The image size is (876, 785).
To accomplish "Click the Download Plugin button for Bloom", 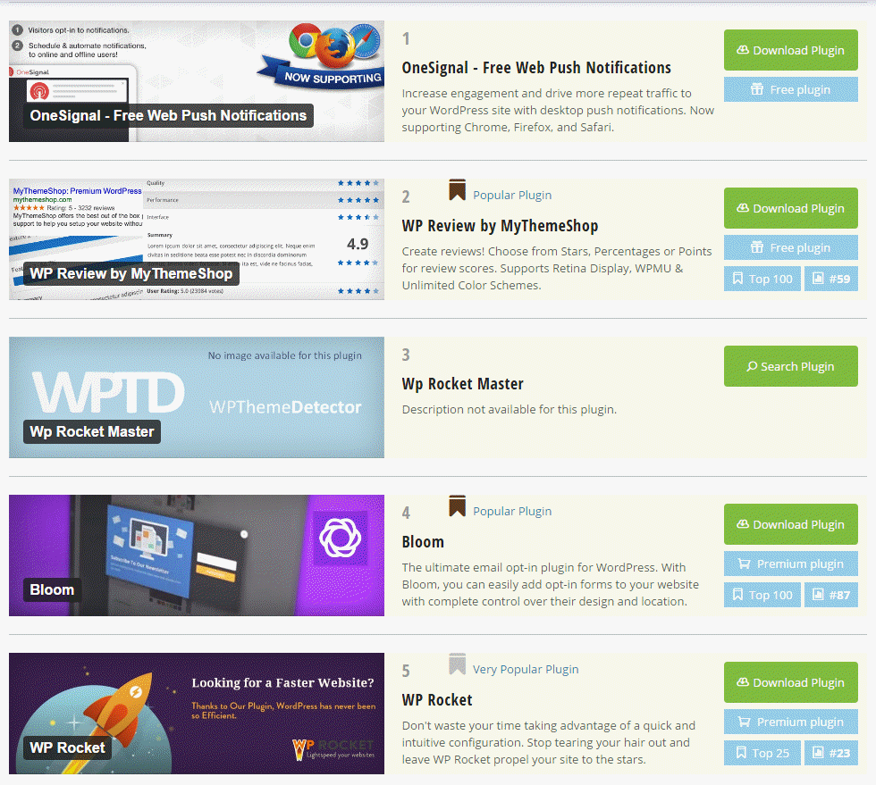I will pos(790,524).
